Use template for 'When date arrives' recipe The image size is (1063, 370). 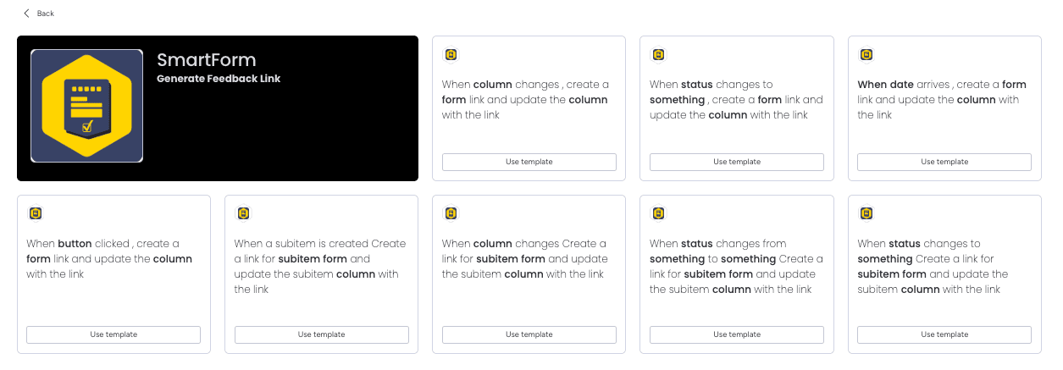(944, 162)
